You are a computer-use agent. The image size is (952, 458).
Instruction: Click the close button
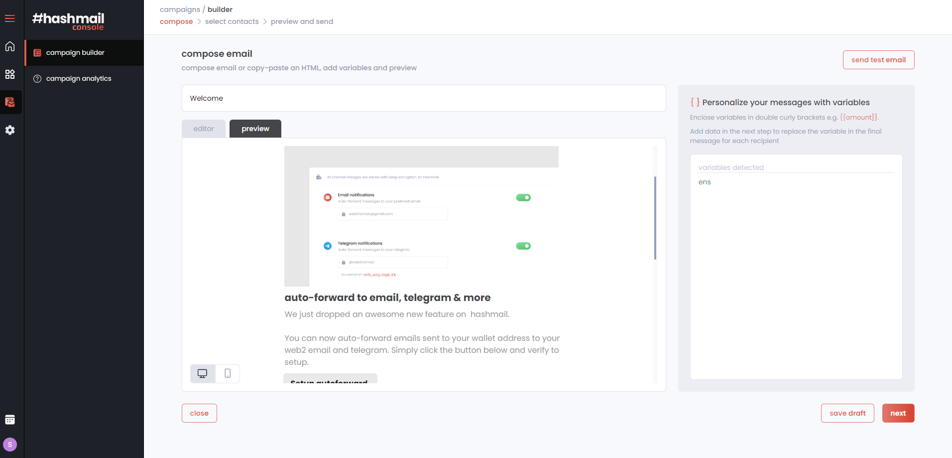pyautogui.click(x=199, y=413)
